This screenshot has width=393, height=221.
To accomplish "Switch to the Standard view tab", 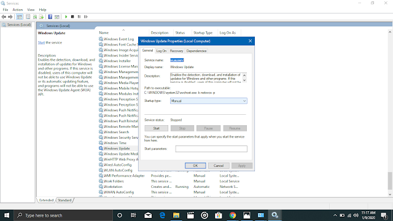I will (x=64, y=200).
